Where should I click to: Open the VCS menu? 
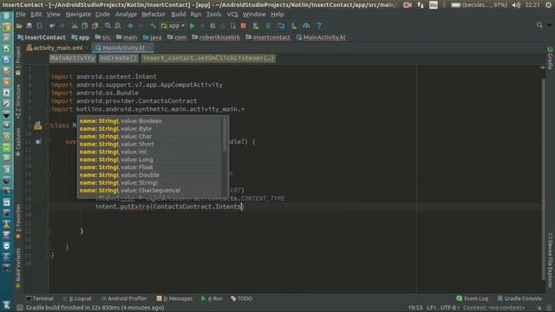(x=232, y=15)
